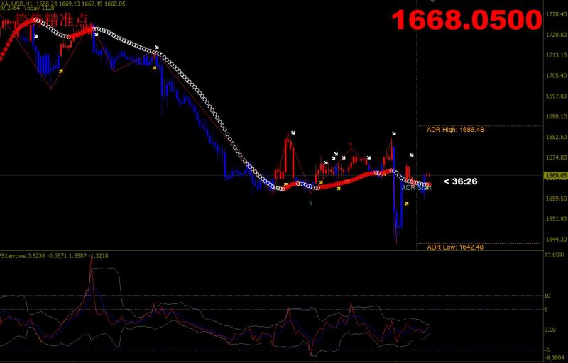This screenshot has height=363, width=568.
Task: Select the ADR High: 1686.48 label
Action: [455, 130]
